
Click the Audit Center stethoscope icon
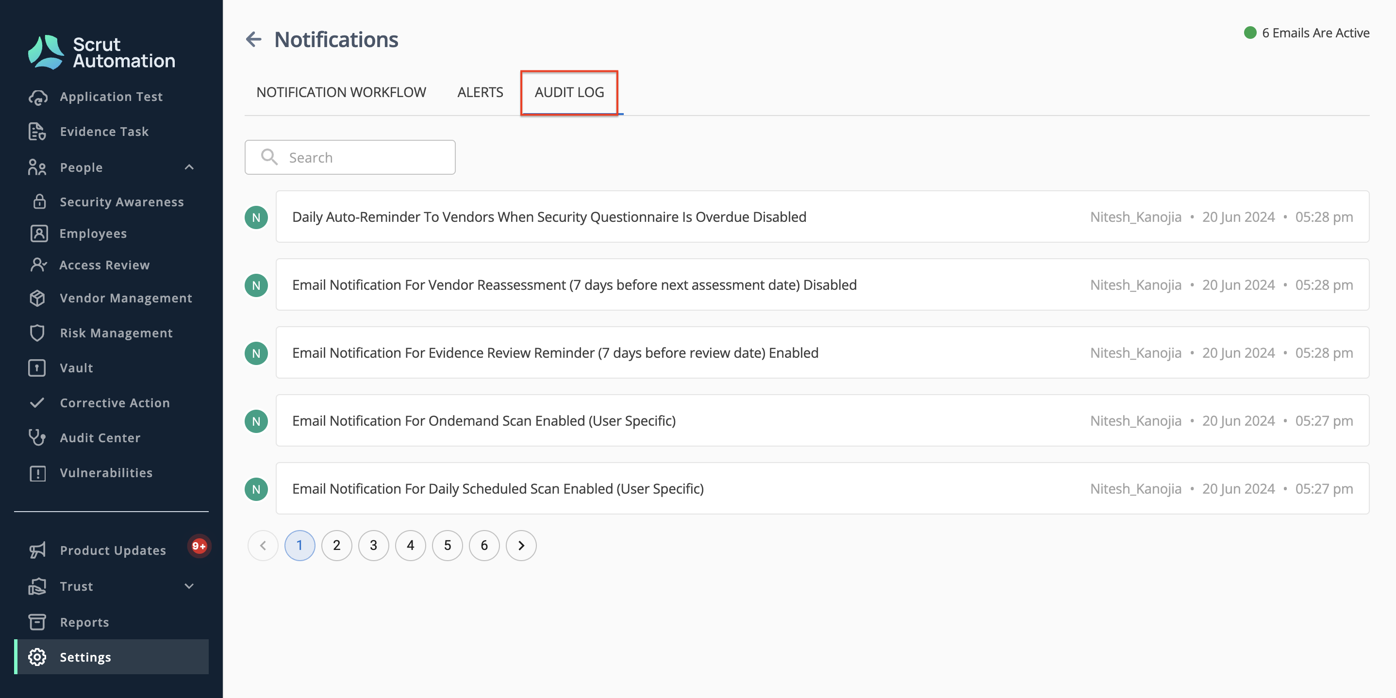pos(37,438)
